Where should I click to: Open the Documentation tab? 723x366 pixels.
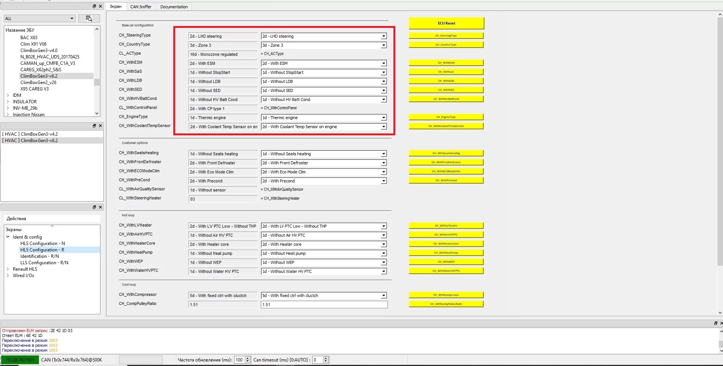point(174,7)
